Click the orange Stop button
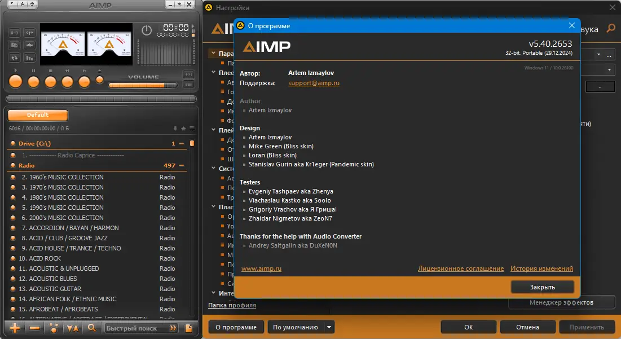The image size is (621, 339). (x=50, y=81)
